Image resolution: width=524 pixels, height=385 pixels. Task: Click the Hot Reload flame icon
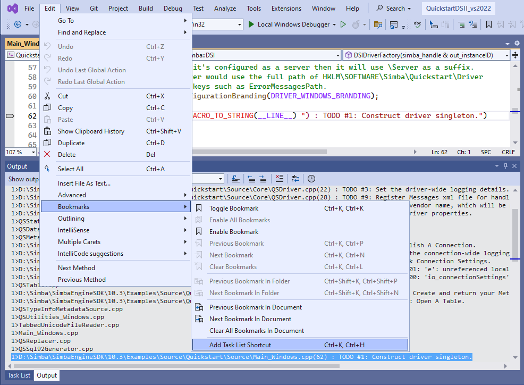click(x=356, y=24)
